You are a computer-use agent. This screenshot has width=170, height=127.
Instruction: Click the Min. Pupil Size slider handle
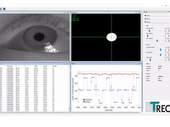[148, 36]
